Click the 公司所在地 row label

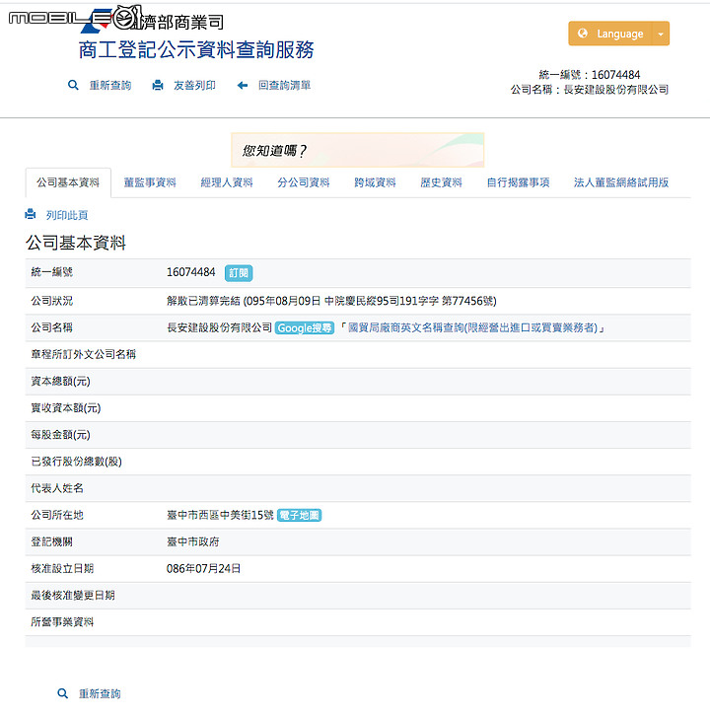pyautogui.click(x=57, y=515)
